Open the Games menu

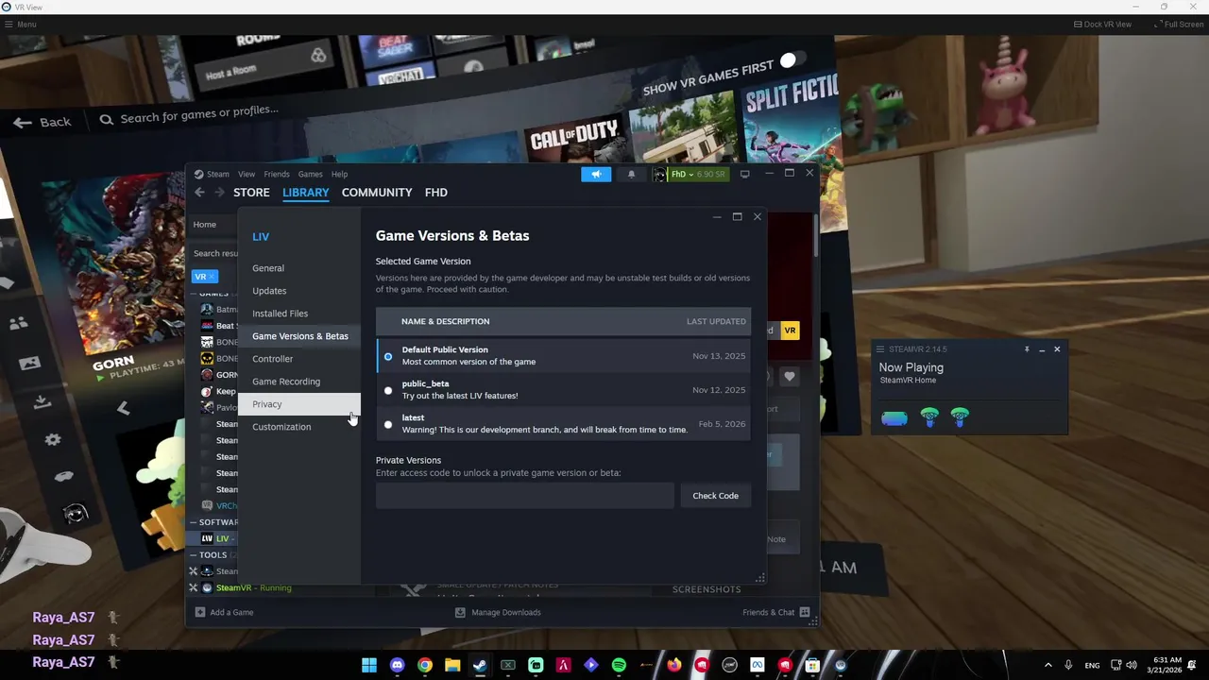311,174
